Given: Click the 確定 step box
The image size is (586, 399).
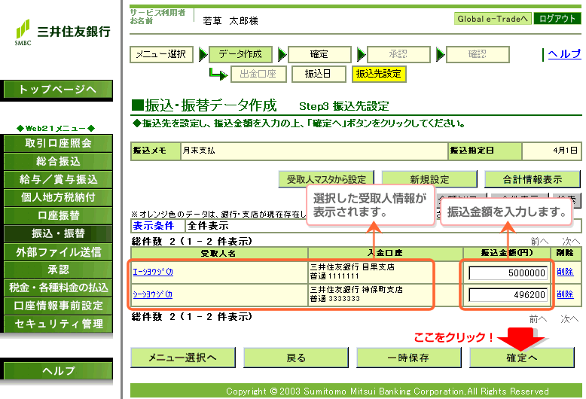Looking at the screenshot, I should 319,54.
